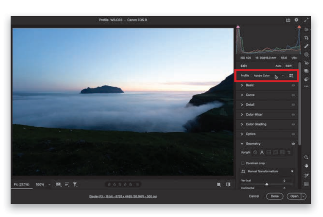Open the Adobe Color profile dropdown
Image resolution: width=323 pixels, height=217 pixels.
(283, 75)
